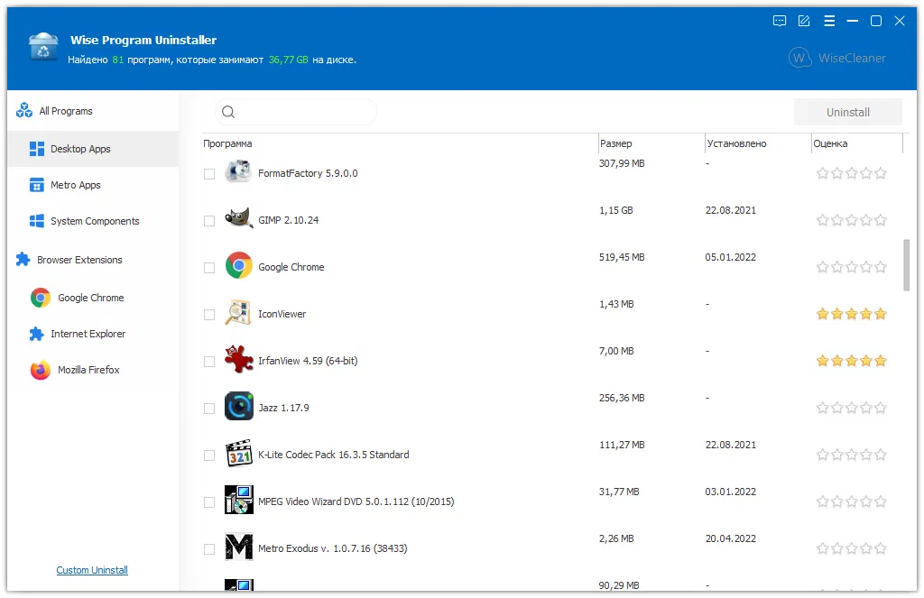Collapse the All Programs group

[65, 111]
